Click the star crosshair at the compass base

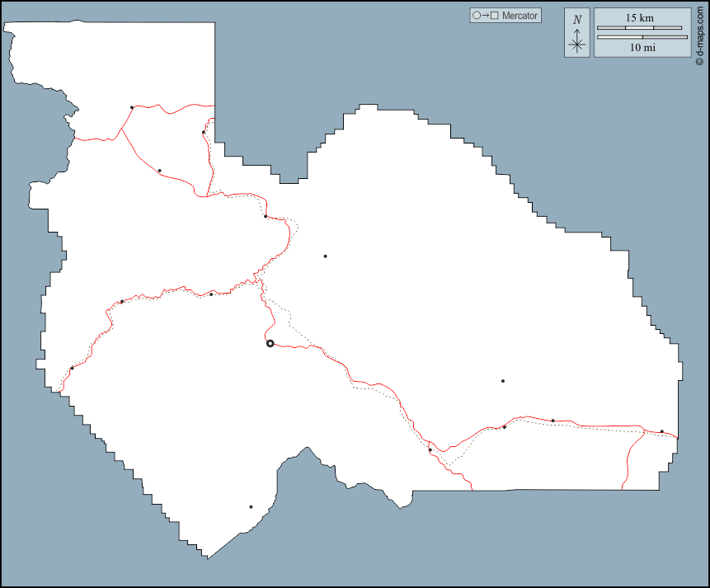click(x=577, y=45)
